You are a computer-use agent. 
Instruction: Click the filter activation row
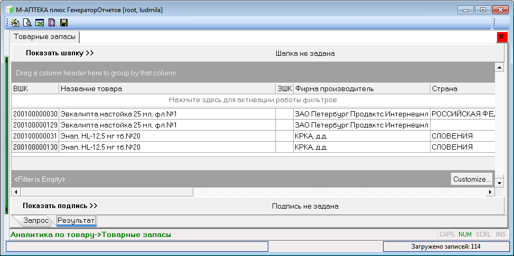[x=253, y=100]
